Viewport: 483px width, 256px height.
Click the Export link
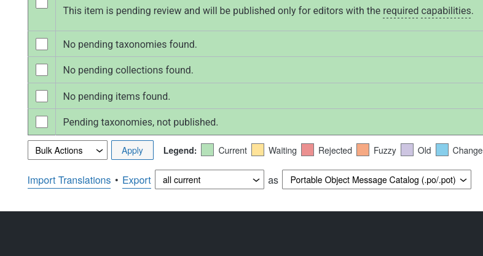[136, 181]
